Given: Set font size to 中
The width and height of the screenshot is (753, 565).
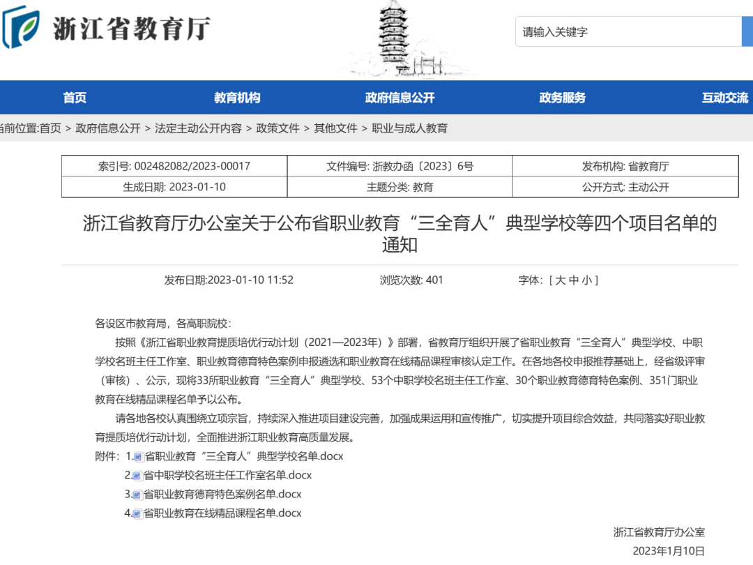Looking at the screenshot, I should tap(573, 280).
